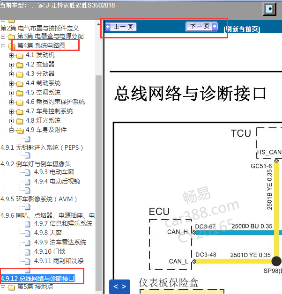
Task: Expand the 4.7 车身控制系统 folder
Action: [11, 112]
